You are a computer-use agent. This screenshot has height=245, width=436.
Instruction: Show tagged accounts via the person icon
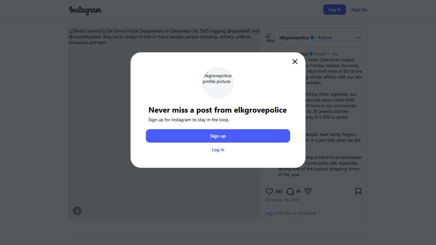(x=77, y=211)
